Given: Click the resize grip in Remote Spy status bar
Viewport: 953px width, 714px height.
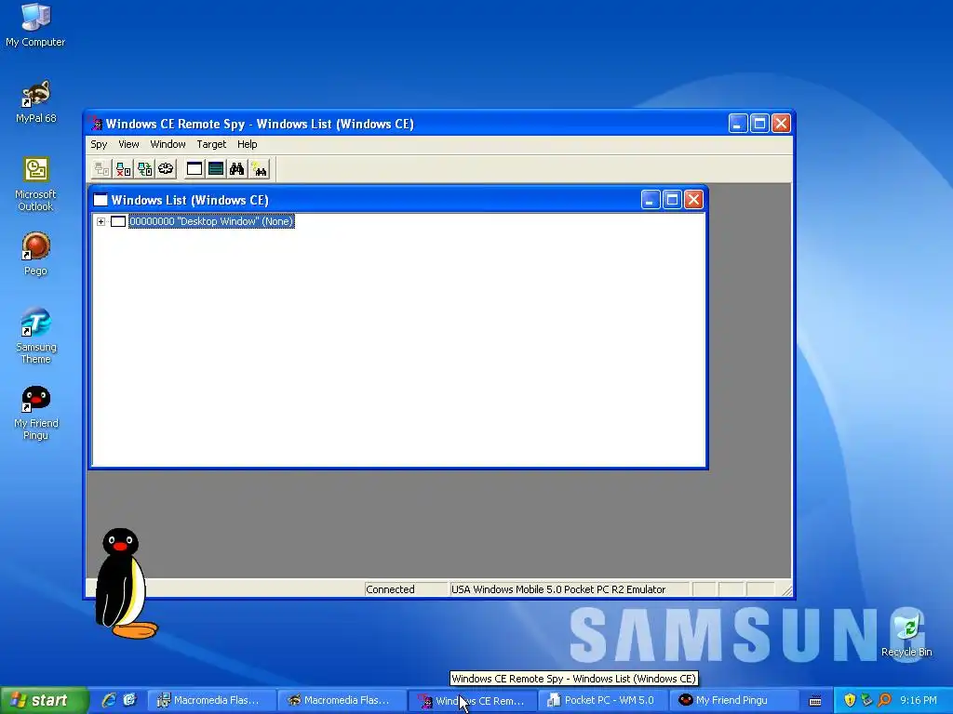Looking at the screenshot, I should [786, 590].
